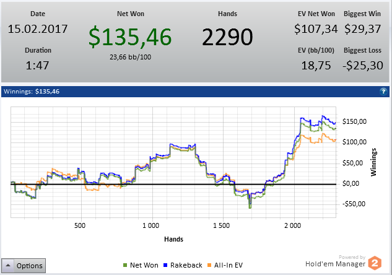Click the -$50,00 y-axis label

pos(354,204)
